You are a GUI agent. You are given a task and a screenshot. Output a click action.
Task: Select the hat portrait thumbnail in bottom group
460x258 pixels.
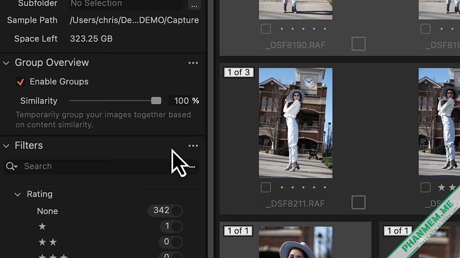pos(296,242)
